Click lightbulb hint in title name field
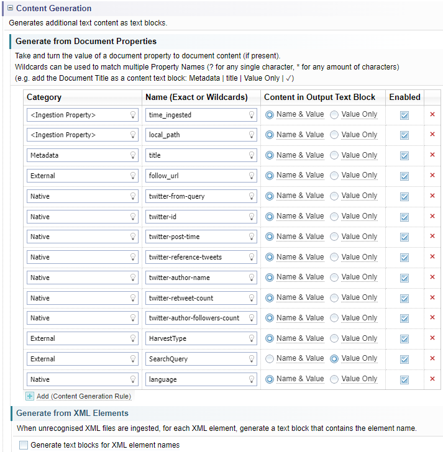443x452 pixels. click(252, 155)
